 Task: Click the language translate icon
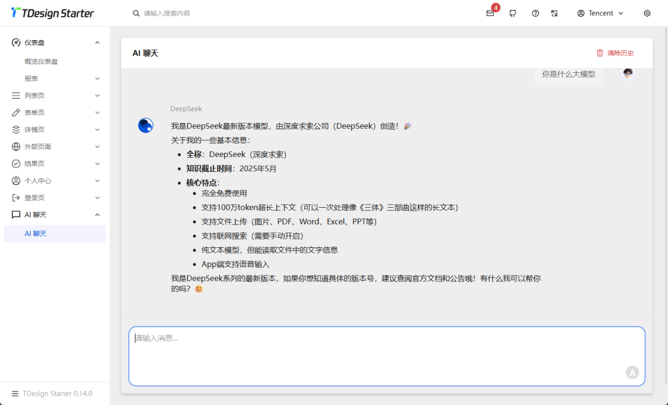point(554,13)
